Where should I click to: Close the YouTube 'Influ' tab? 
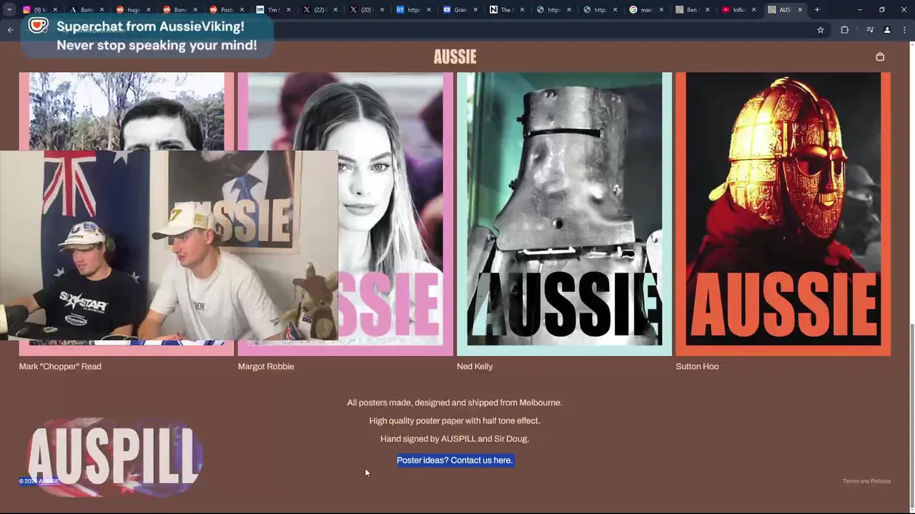[x=753, y=10]
